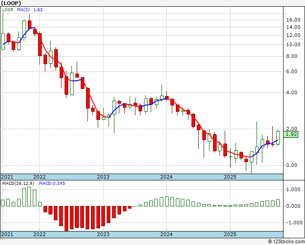Click 2024 on the price chart time axis
Screen dimensions: 305x245
click(x=166, y=177)
